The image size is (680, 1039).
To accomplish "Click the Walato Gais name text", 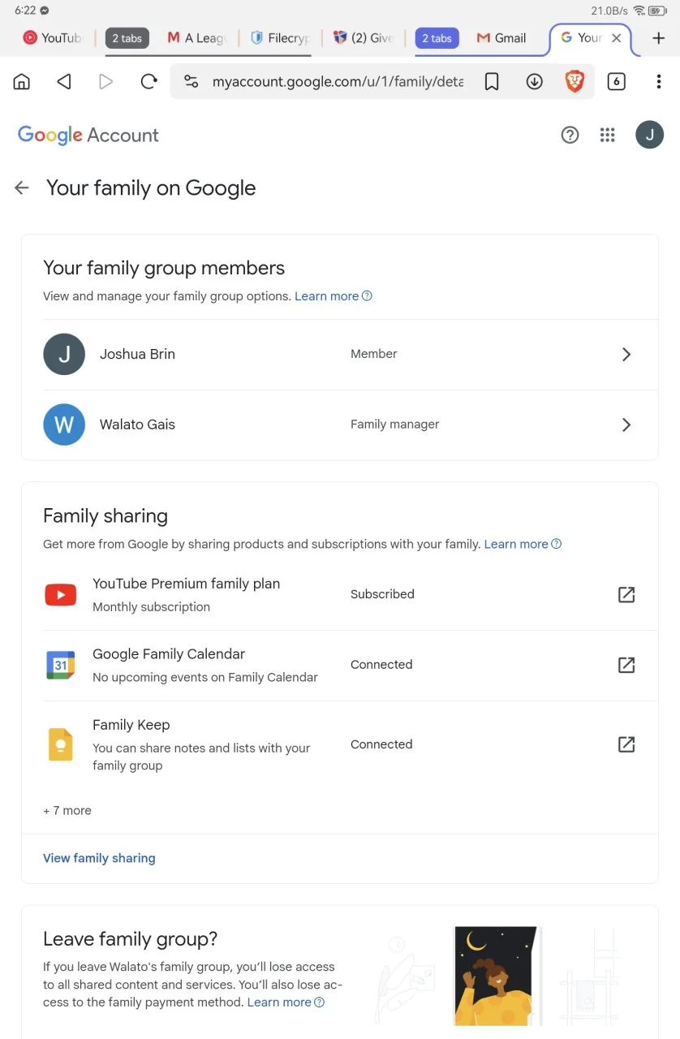I will [137, 425].
